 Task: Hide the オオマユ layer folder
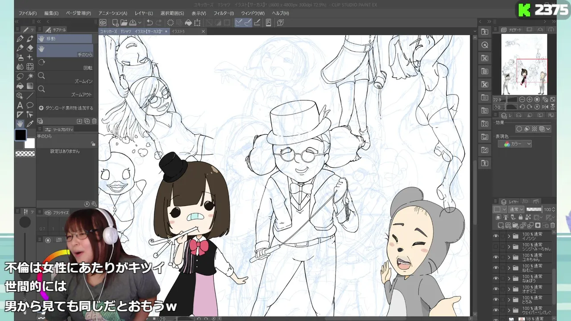(x=496, y=289)
